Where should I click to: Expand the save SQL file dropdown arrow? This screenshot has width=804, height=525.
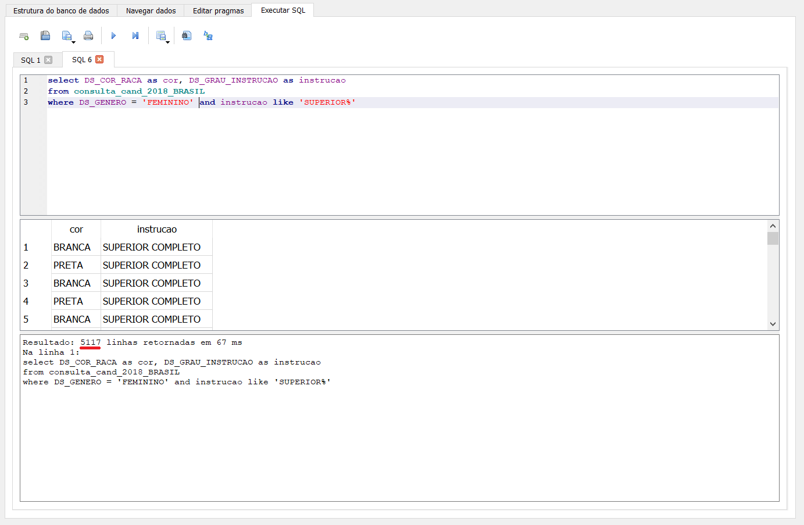click(x=74, y=42)
